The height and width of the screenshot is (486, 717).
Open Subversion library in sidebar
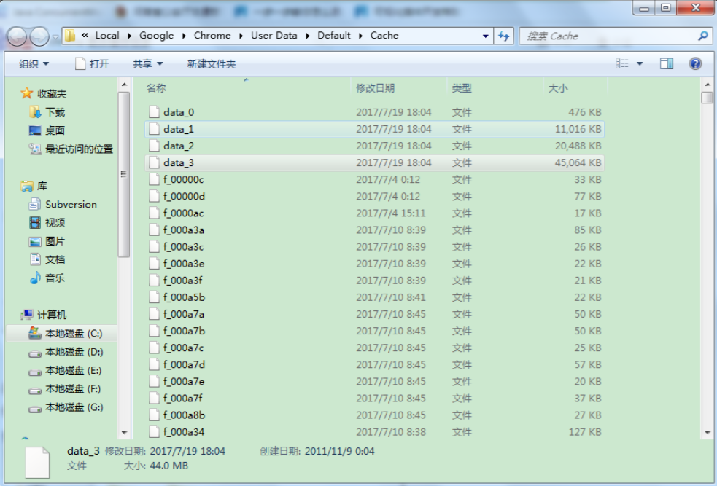click(x=71, y=205)
